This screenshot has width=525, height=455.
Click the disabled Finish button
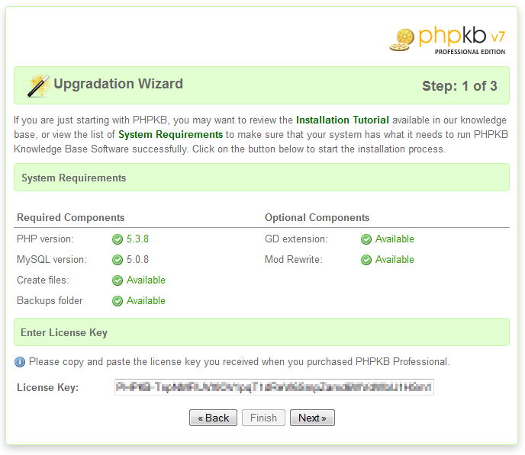pyautogui.click(x=263, y=418)
